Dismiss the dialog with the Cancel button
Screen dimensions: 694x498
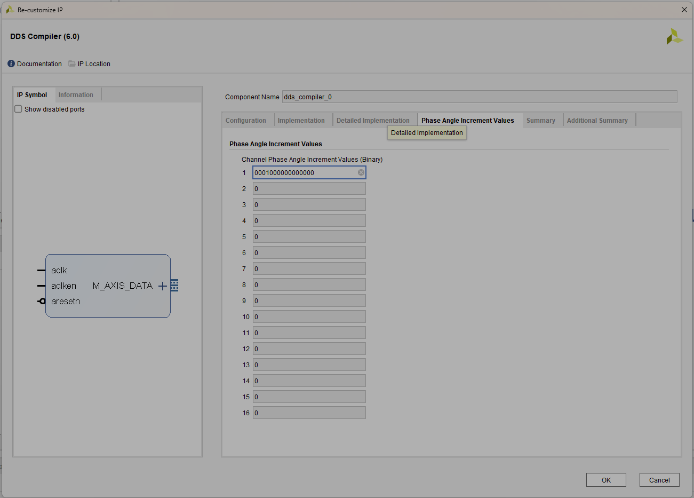[x=659, y=480]
